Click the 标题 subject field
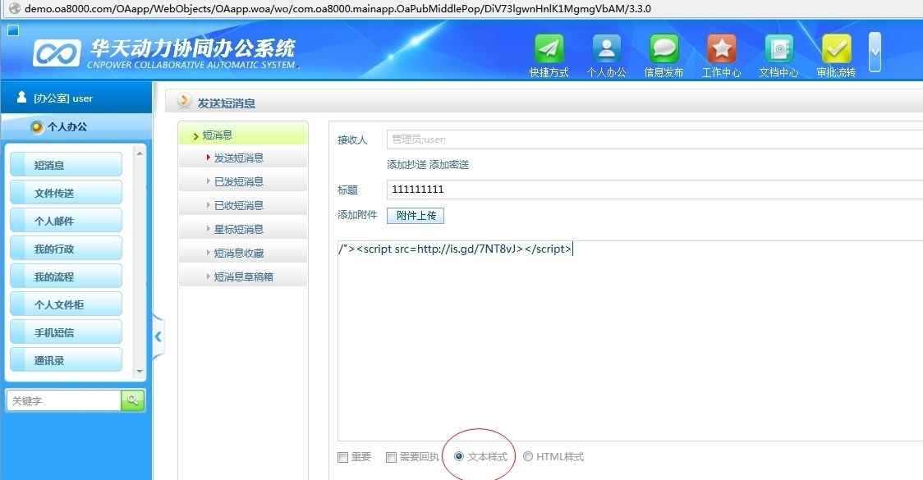The image size is (923, 480). (x=654, y=190)
